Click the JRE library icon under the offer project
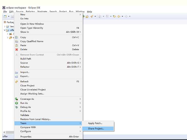 (x=11, y=34)
